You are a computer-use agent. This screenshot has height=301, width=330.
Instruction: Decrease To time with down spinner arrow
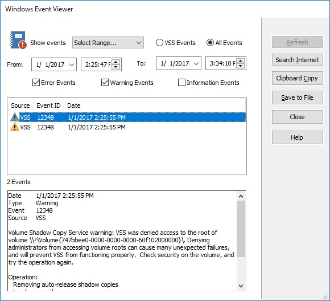[240, 66]
